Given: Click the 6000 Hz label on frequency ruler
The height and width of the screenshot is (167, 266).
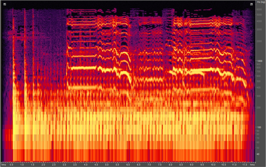Looking at the screenshot, I should pos(259,9).
